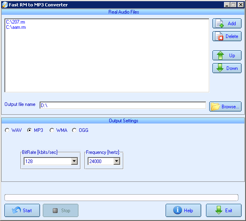Exit the converter application

coord(224,211)
